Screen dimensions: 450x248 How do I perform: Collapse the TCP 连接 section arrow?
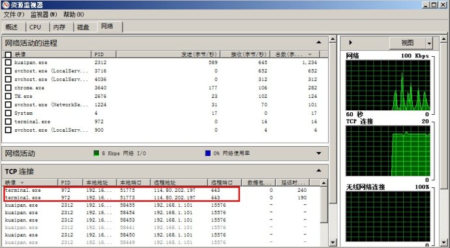(318, 170)
